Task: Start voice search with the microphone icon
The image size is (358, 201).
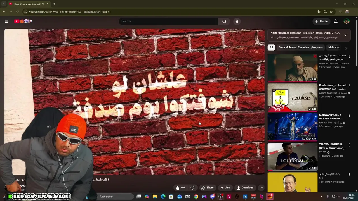Action: pyautogui.click(x=237, y=21)
